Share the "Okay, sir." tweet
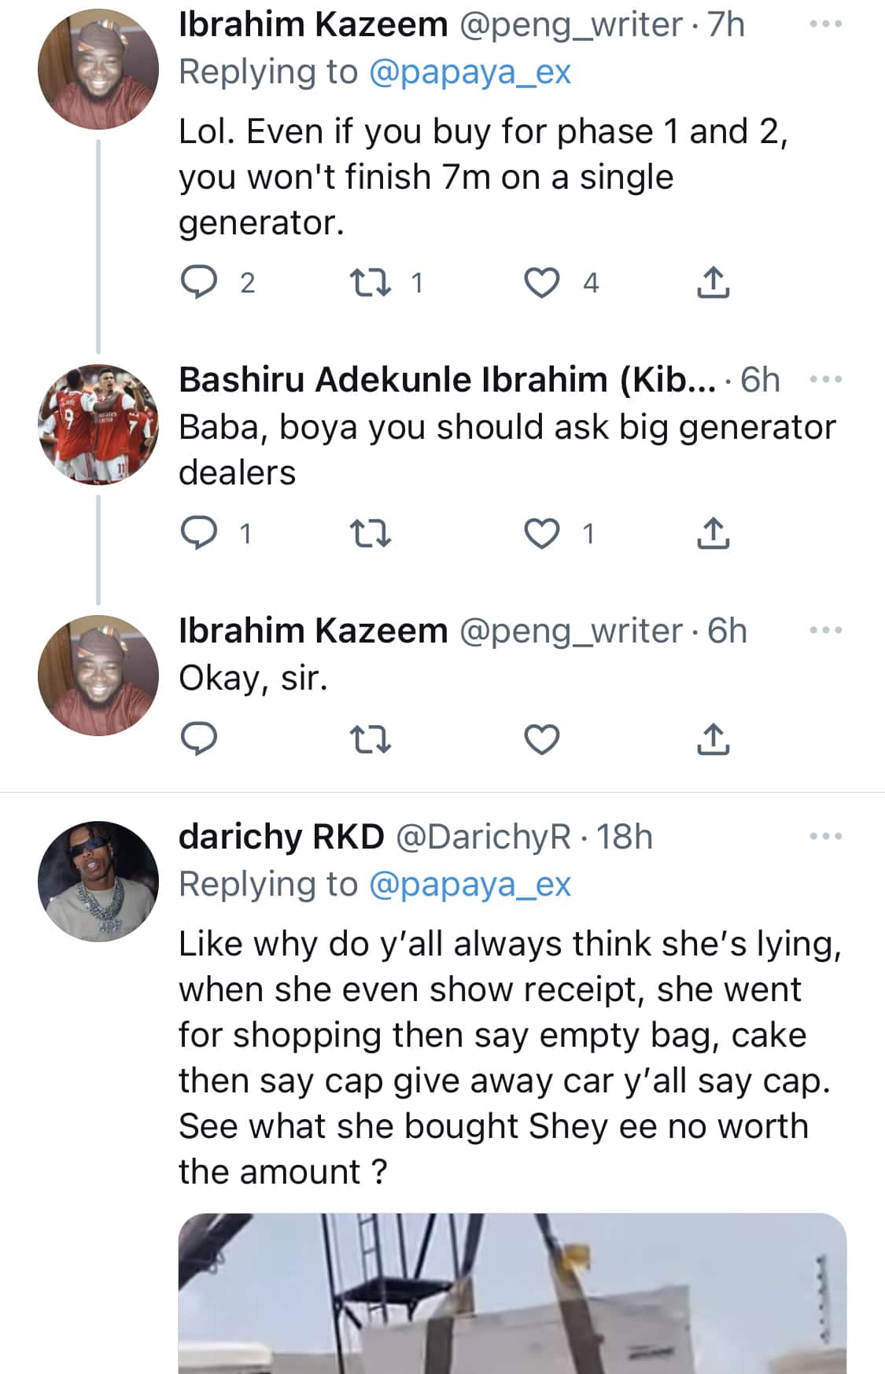 (x=713, y=739)
